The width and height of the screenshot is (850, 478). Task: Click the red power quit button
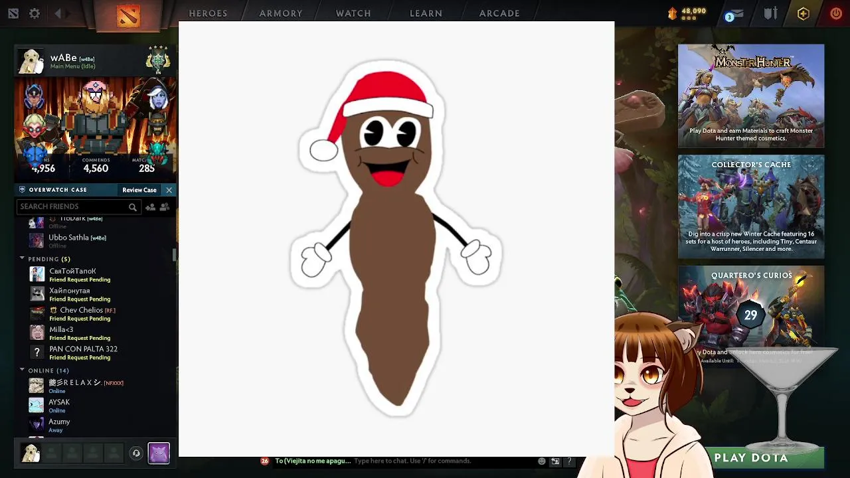pos(836,13)
